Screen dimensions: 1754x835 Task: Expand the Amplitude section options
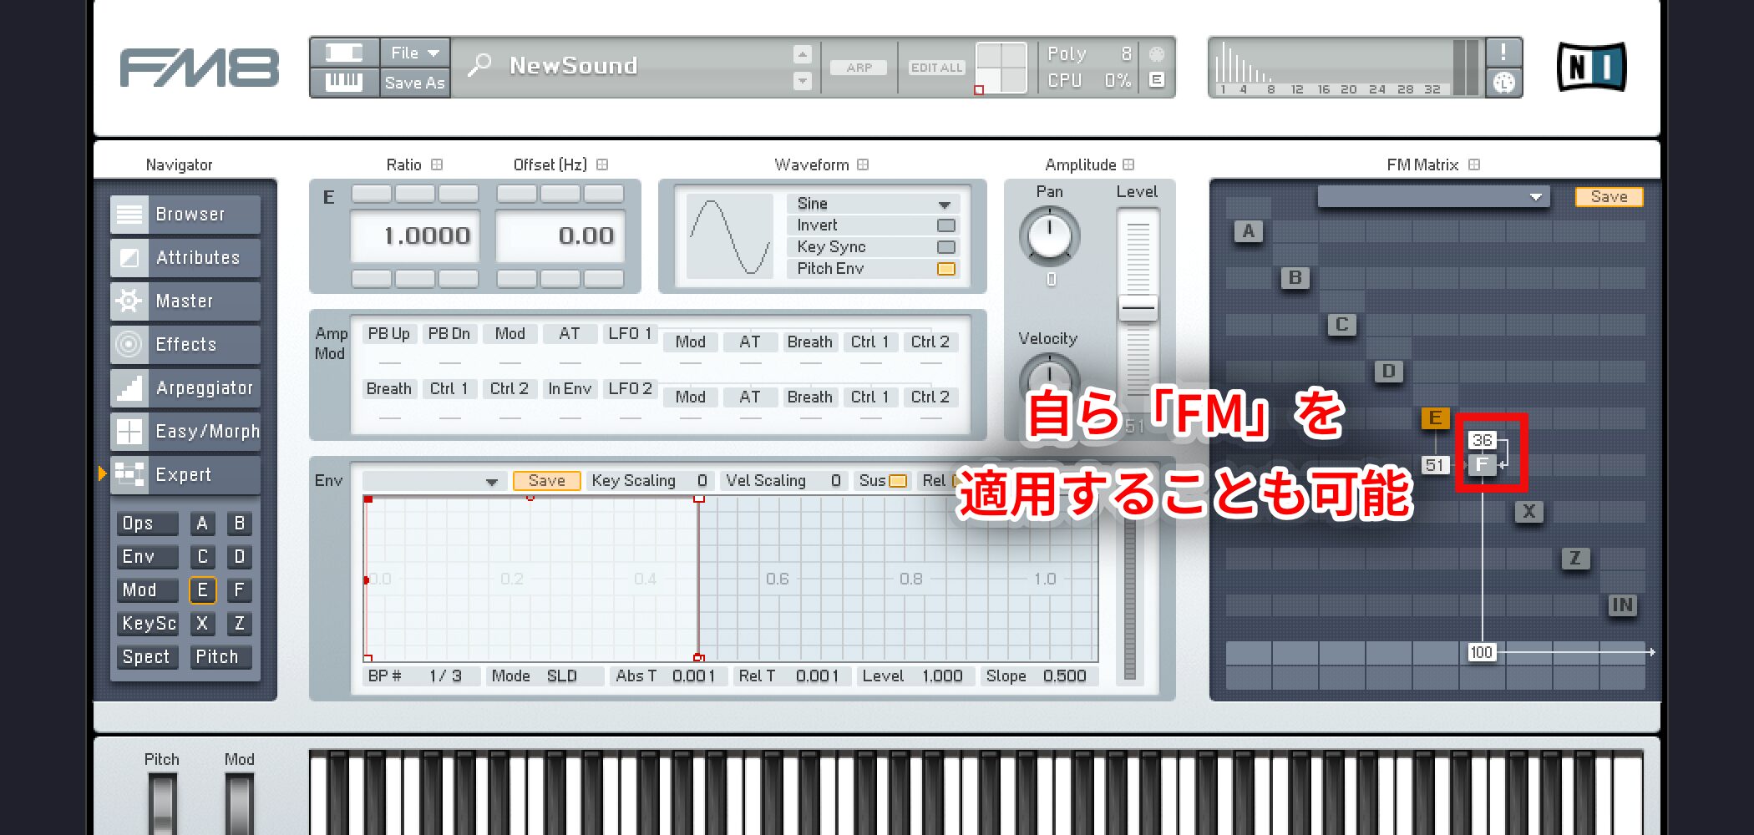tap(1128, 164)
